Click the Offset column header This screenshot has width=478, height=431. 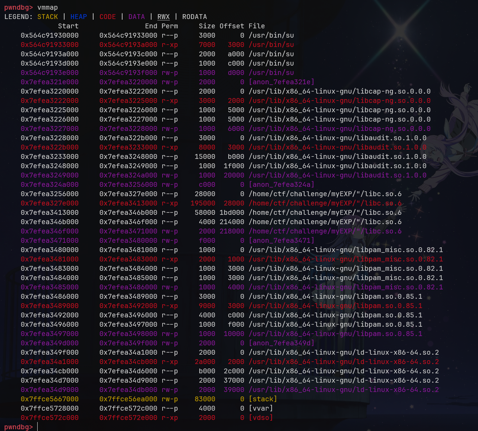[232, 26]
